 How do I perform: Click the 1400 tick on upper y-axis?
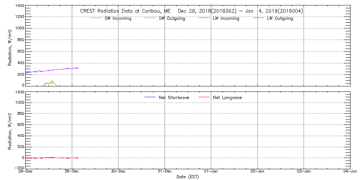click(x=19, y=6)
